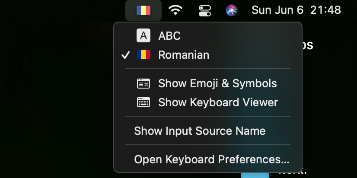Choose Show Keyboard Viewer
357x178 pixels.
(x=218, y=102)
